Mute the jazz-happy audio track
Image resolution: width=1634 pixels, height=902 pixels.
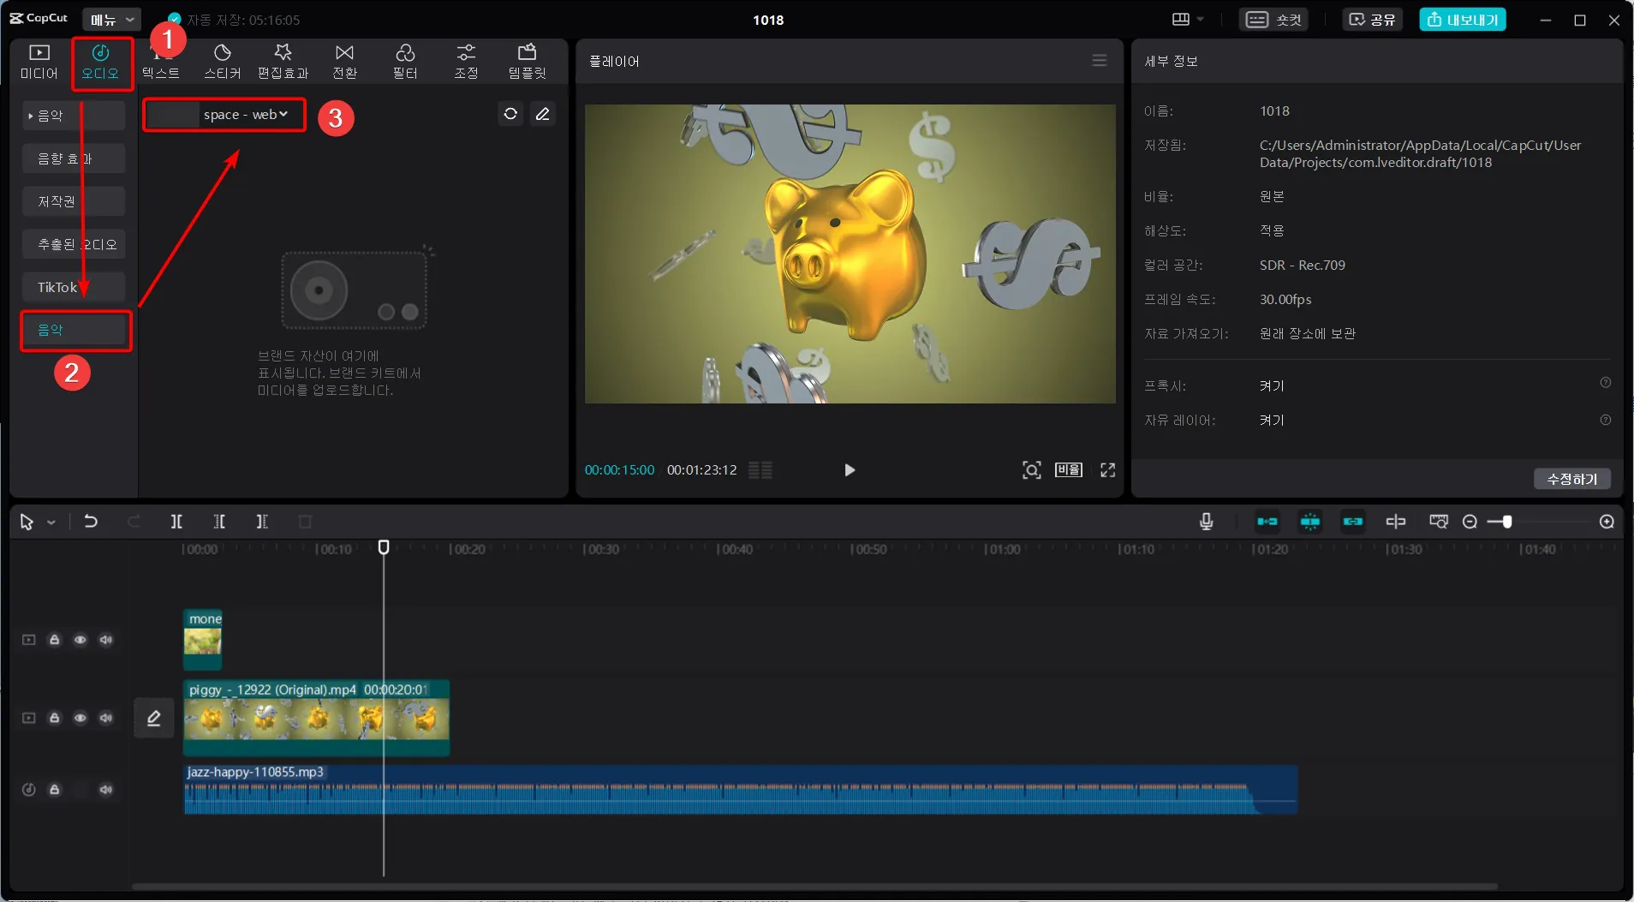click(x=105, y=790)
